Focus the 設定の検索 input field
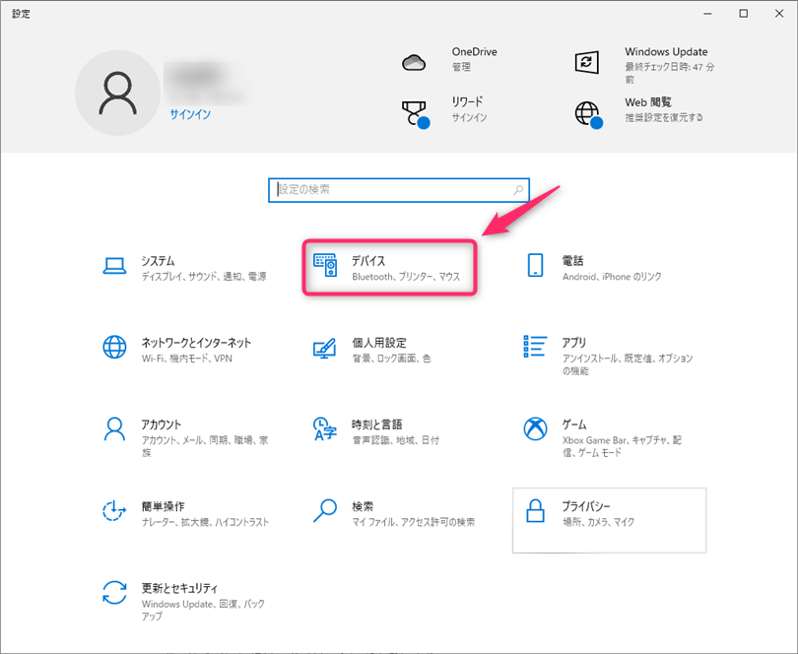Screen dimensions: 798x654 click(x=399, y=190)
